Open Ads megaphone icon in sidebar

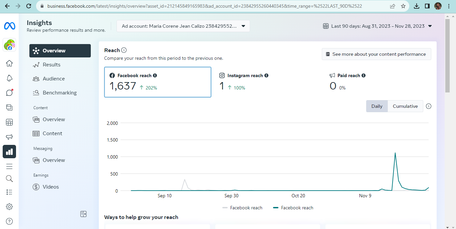click(x=9, y=137)
